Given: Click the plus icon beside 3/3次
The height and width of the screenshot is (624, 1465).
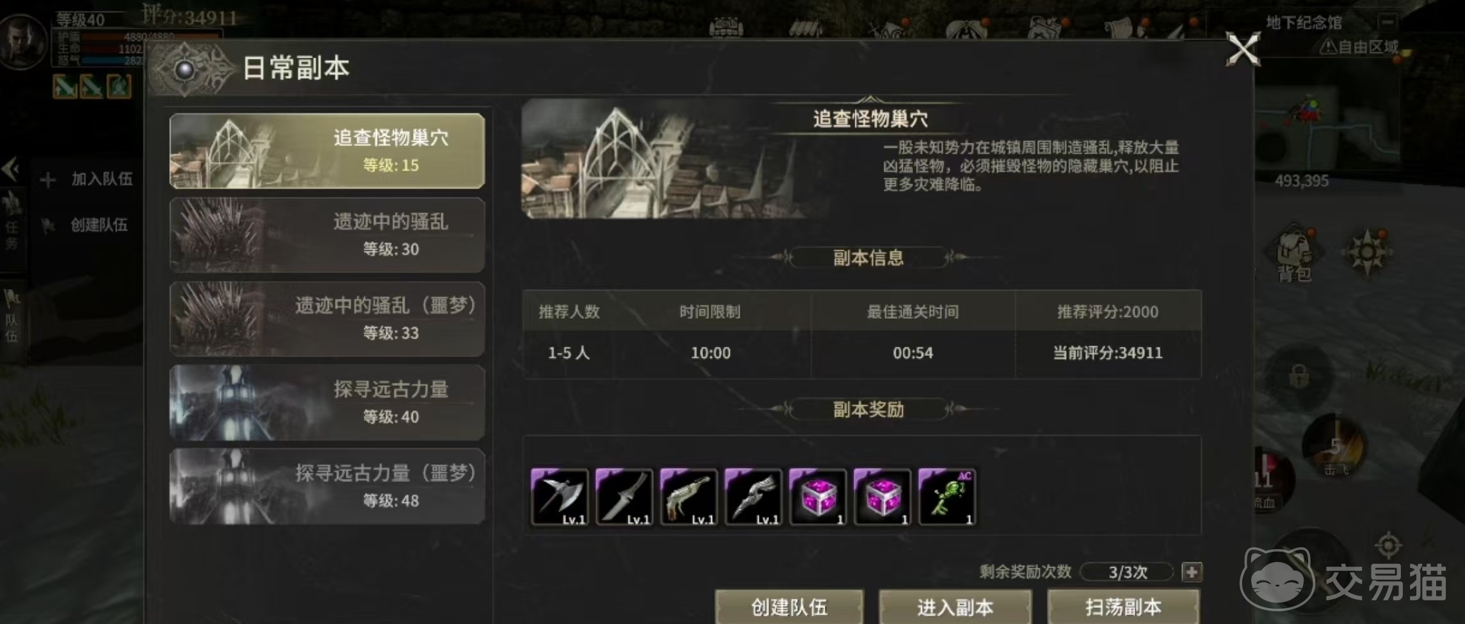Looking at the screenshot, I should click(x=1191, y=572).
